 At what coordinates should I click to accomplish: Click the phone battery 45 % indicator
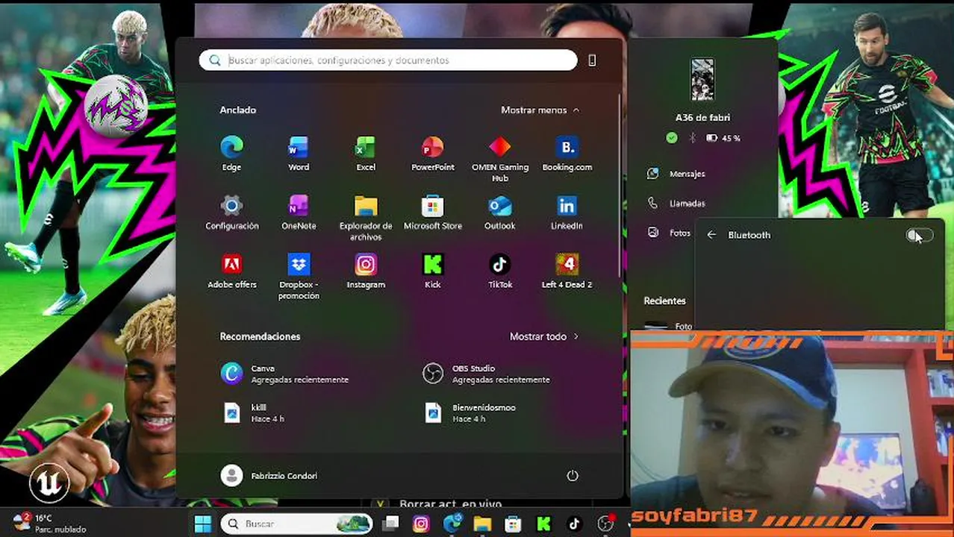[723, 138]
